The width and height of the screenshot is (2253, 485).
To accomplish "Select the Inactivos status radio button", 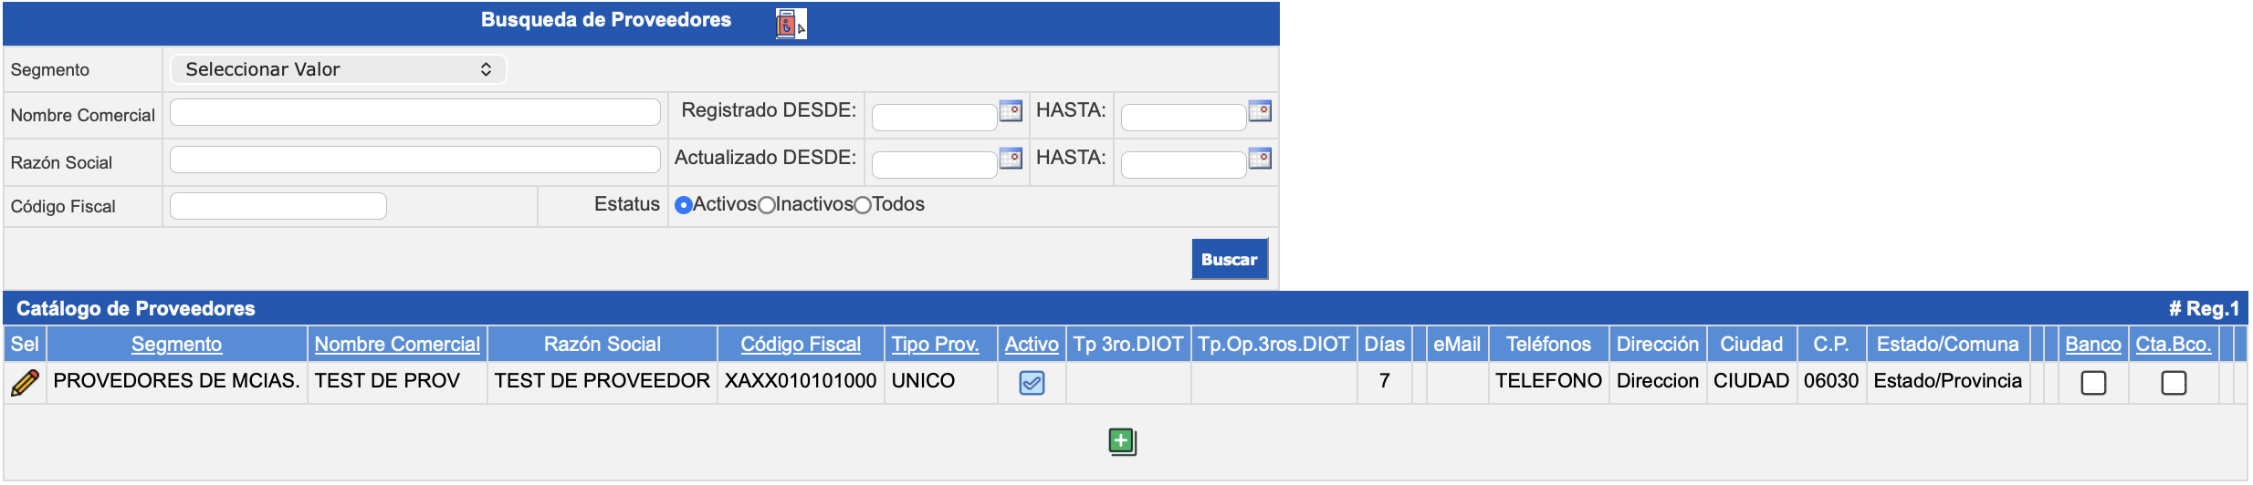I will (767, 205).
